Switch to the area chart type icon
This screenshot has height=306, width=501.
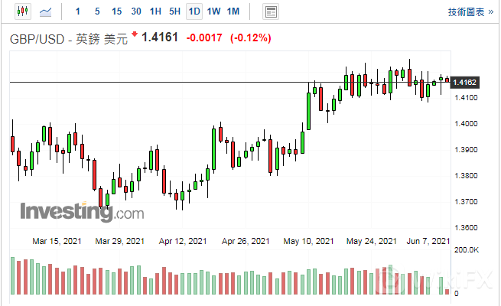[47, 11]
